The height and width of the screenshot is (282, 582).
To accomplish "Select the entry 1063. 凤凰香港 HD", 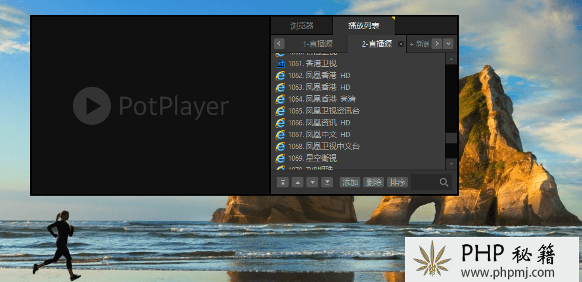I will [358, 87].
